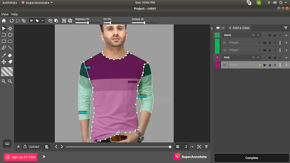Select the arrow pointer selection tool
This screenshot has height=163, width=290.
point(4,29)
